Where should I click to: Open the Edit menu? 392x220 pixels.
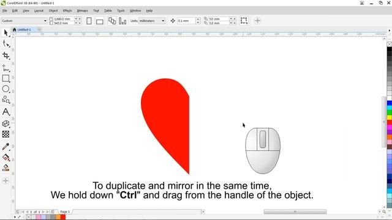click(15, 11)
